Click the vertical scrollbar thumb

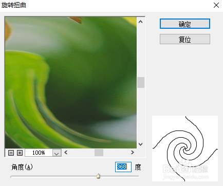[141, 82]
